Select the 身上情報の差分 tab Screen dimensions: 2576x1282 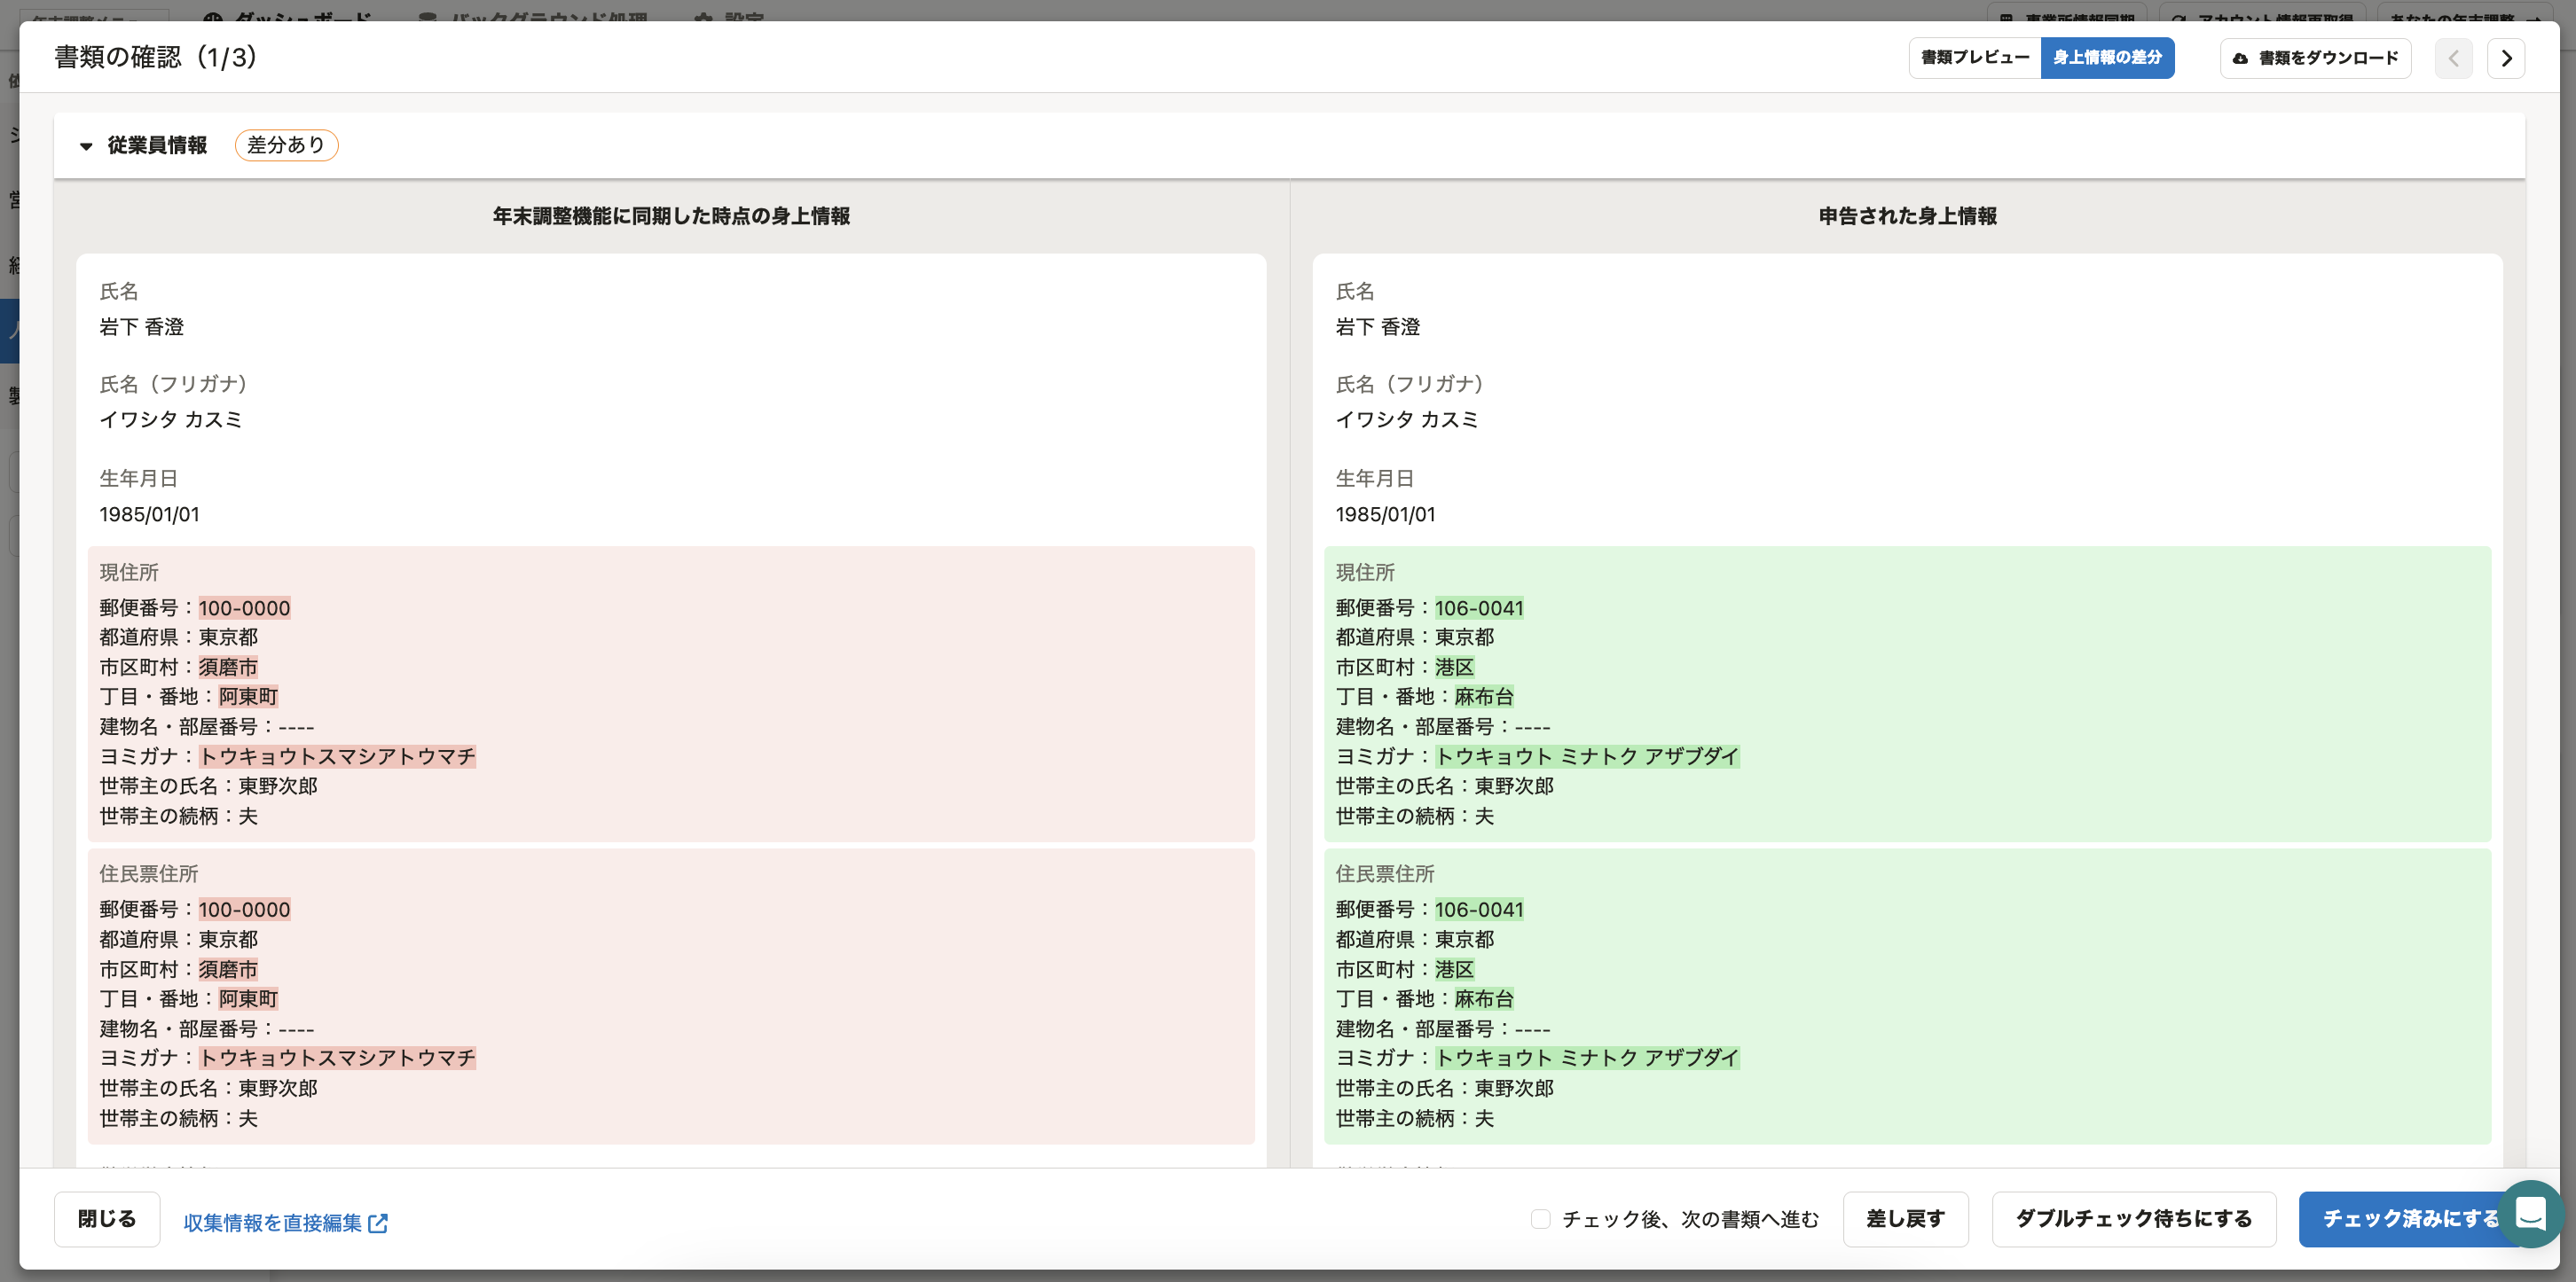click(2107, 57)
